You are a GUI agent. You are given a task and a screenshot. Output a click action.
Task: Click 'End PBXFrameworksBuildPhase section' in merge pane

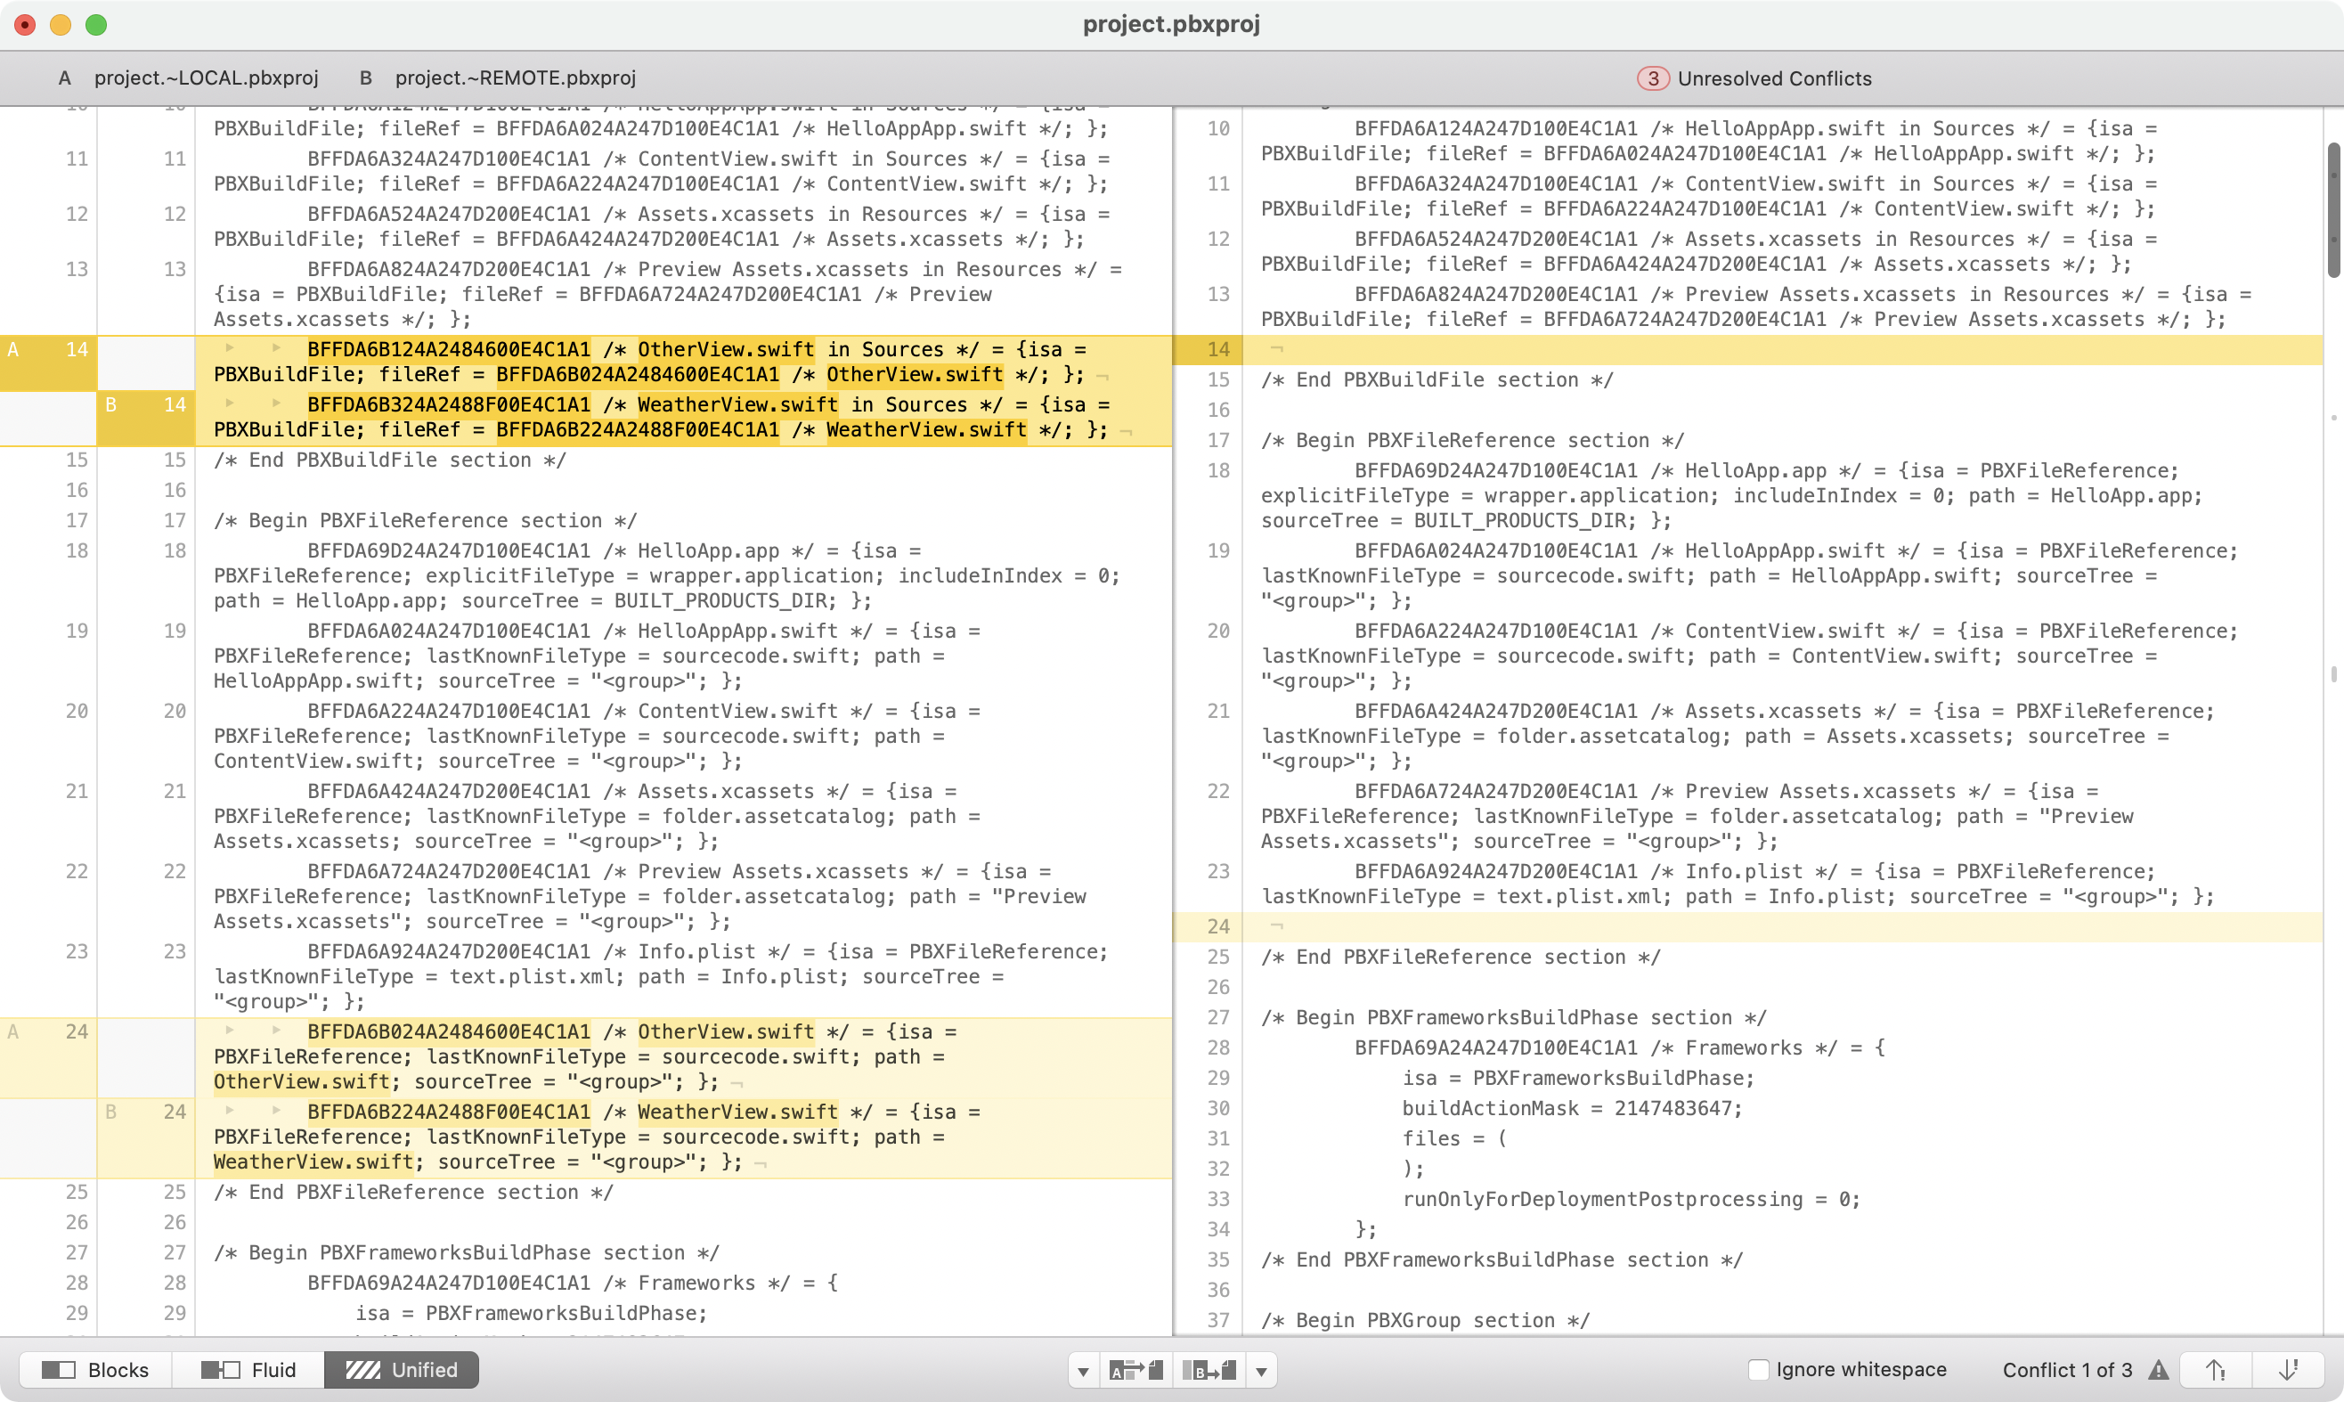(1502, 1259)
